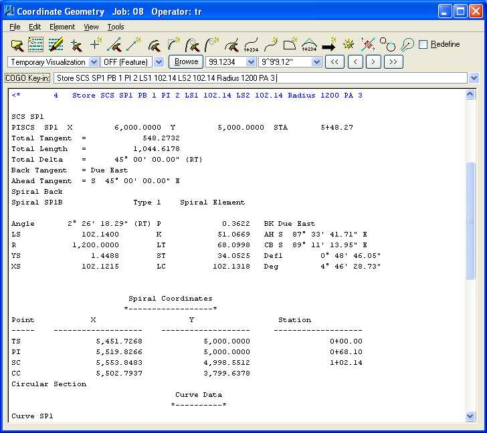
Task: Click the two-circles toolbar icon
Action: 387,45
